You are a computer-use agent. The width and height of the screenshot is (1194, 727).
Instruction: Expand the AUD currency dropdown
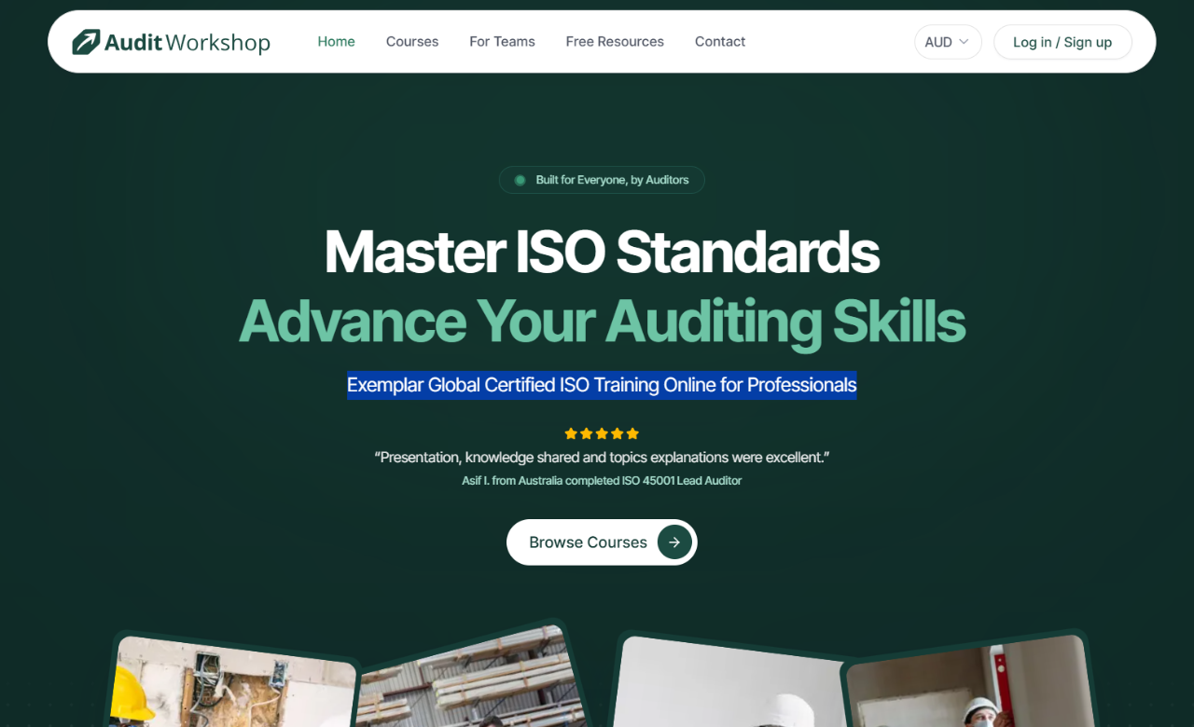[948, 42]
